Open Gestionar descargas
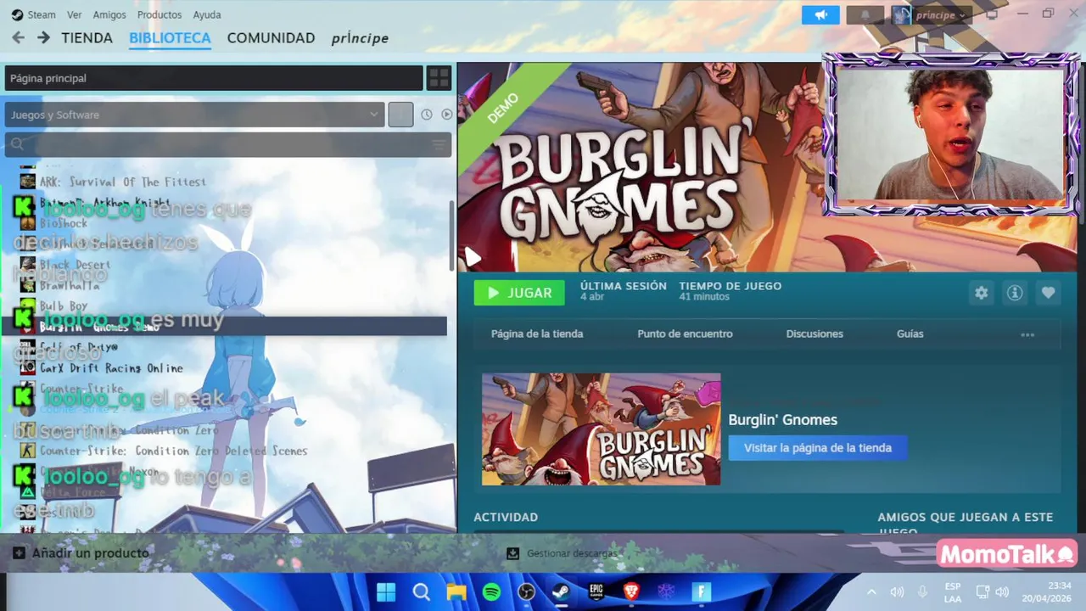 tap(562, 553)
